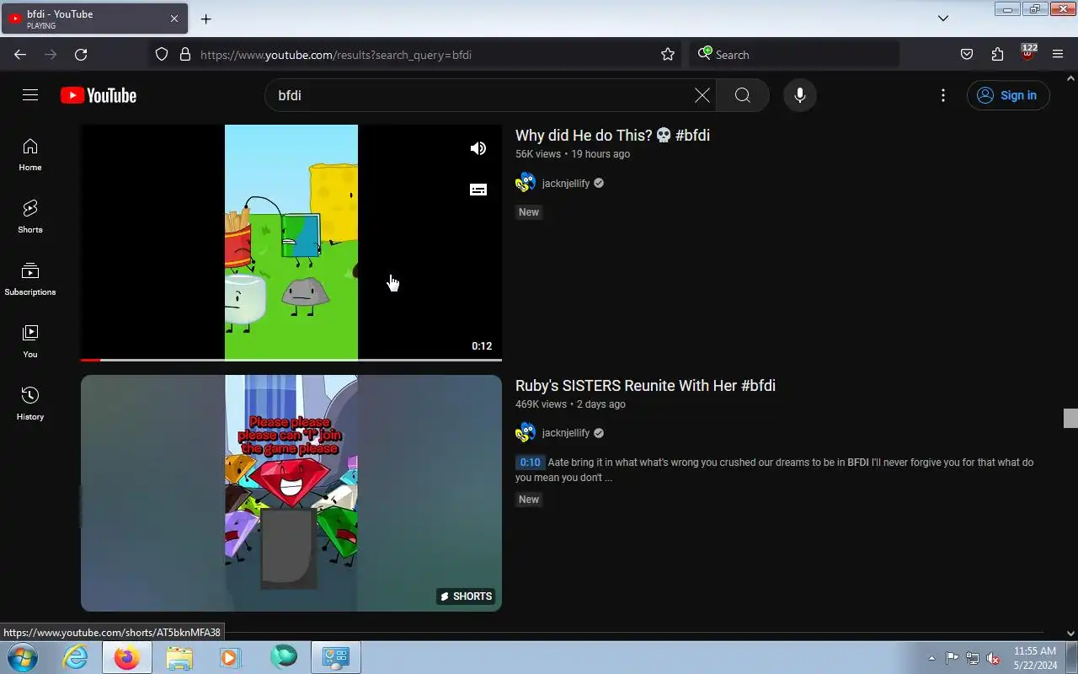Click the shield tracking protection icon
Image resolution: width=1078 pixels, height=674 pixels.
[x=162, y=55]
